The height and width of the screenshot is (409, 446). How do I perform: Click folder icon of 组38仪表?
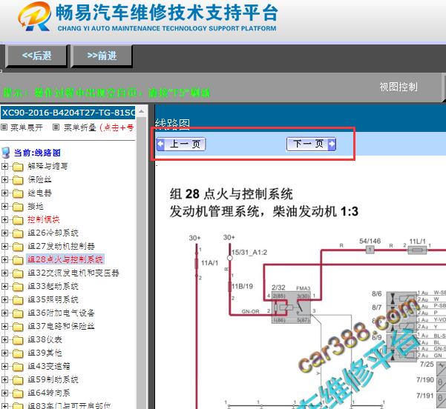coord(18,340)
